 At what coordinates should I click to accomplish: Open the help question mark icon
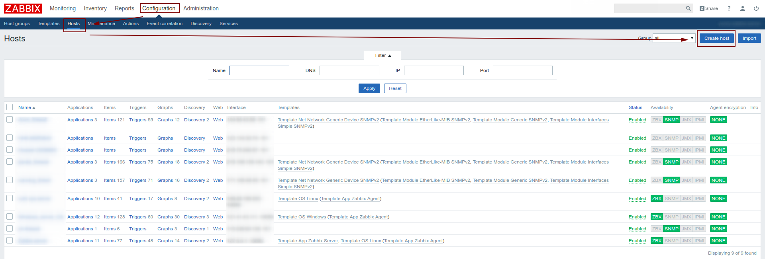729,8
